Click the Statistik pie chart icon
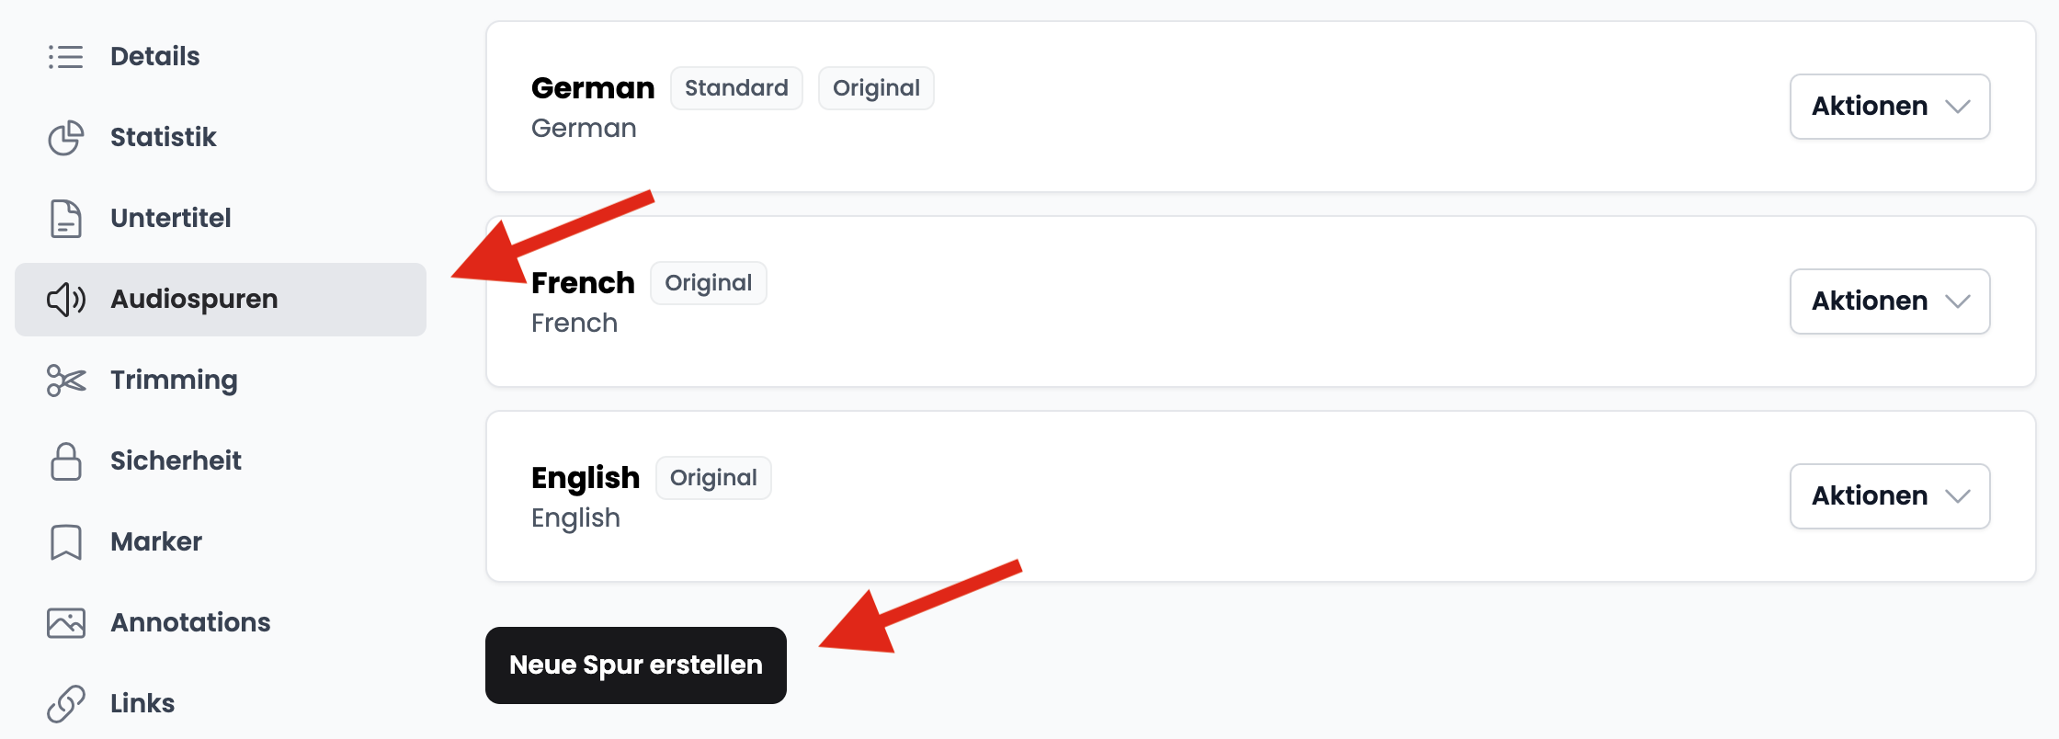Screen dimensions: 2059x739 [x=65, y=138]
